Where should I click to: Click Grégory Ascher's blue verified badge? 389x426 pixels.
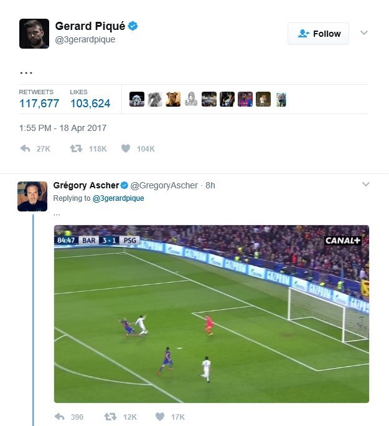[x=124, y=185]
